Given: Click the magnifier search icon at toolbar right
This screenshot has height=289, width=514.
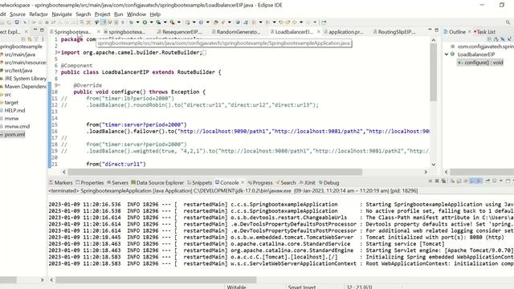Looking at the screenshot, I should tap(508, 22).
